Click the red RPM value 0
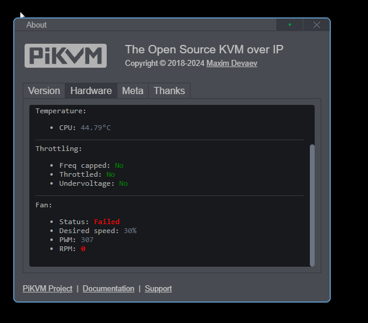Image resolution: width=368 pixels, height=323 pixels. (x=83, y=249)
